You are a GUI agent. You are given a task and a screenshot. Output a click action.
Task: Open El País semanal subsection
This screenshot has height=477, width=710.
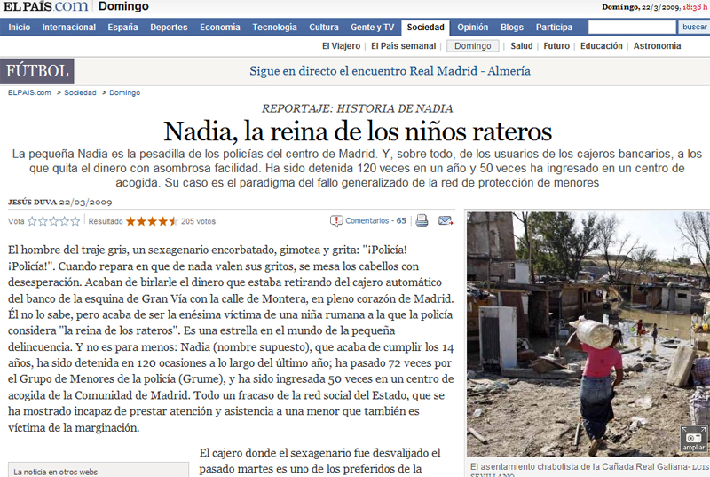[404, 46]
